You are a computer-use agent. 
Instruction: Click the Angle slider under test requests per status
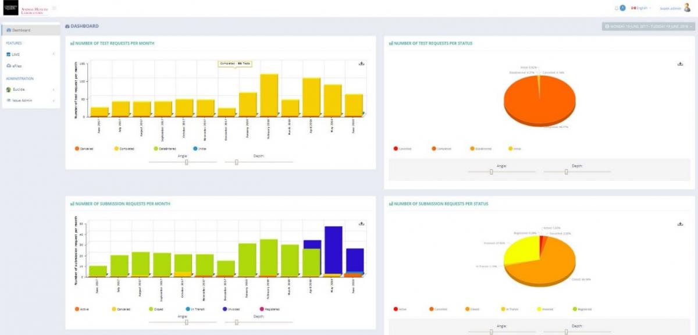tap(501, 172)
